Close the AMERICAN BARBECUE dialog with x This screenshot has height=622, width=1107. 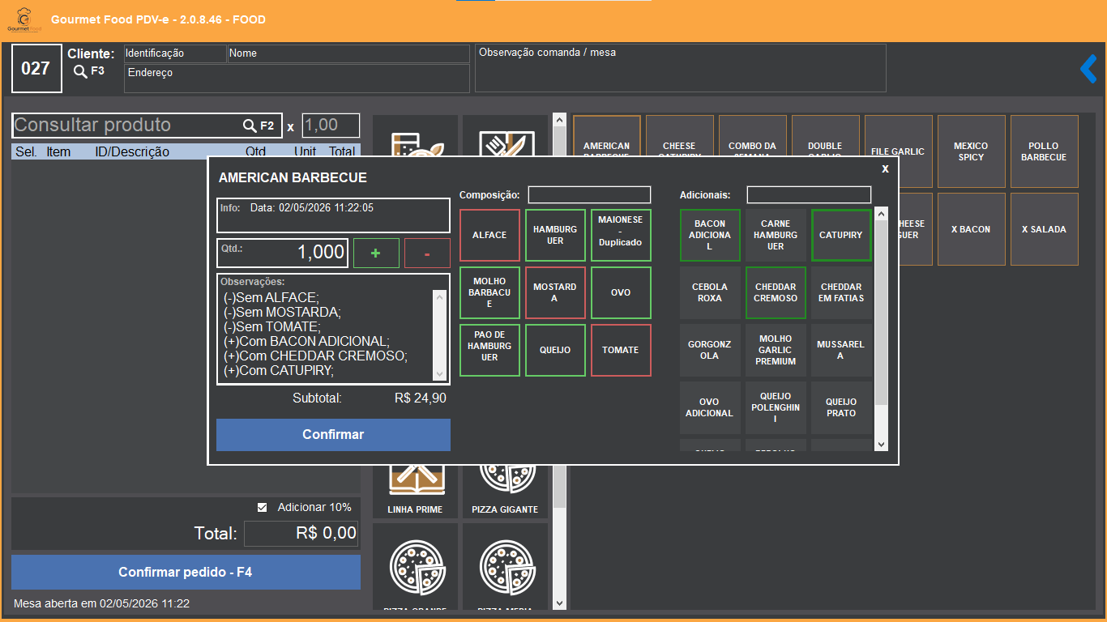[x=885, y=168]
